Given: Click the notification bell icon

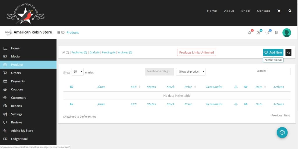Looking at the screenshot, I should click(x=249, y=33).
